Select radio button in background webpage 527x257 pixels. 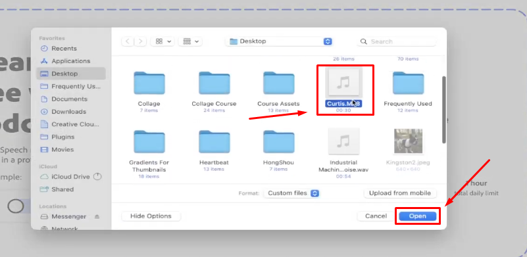pyautogui.click(x=16, y=206)
